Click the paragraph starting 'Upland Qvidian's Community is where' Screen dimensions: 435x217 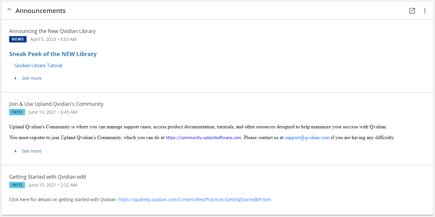click(198, 127)
